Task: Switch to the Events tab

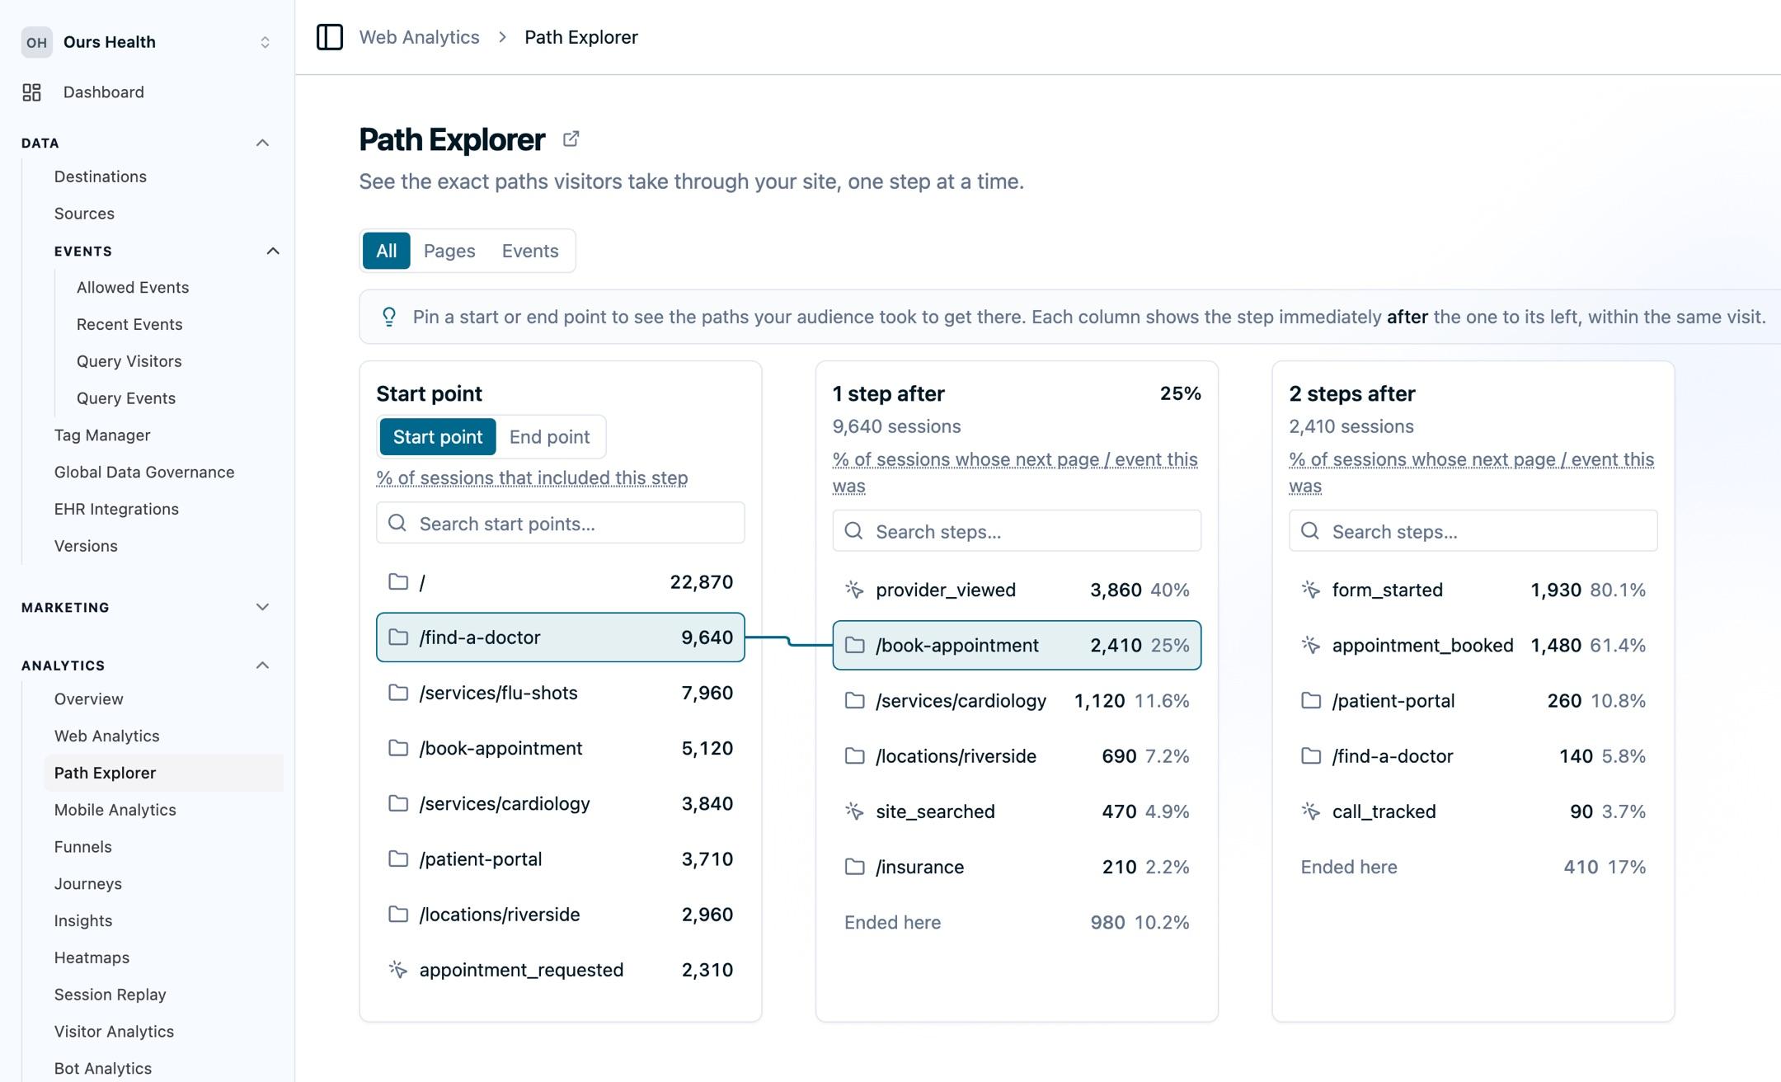Action: coord(530,251)
